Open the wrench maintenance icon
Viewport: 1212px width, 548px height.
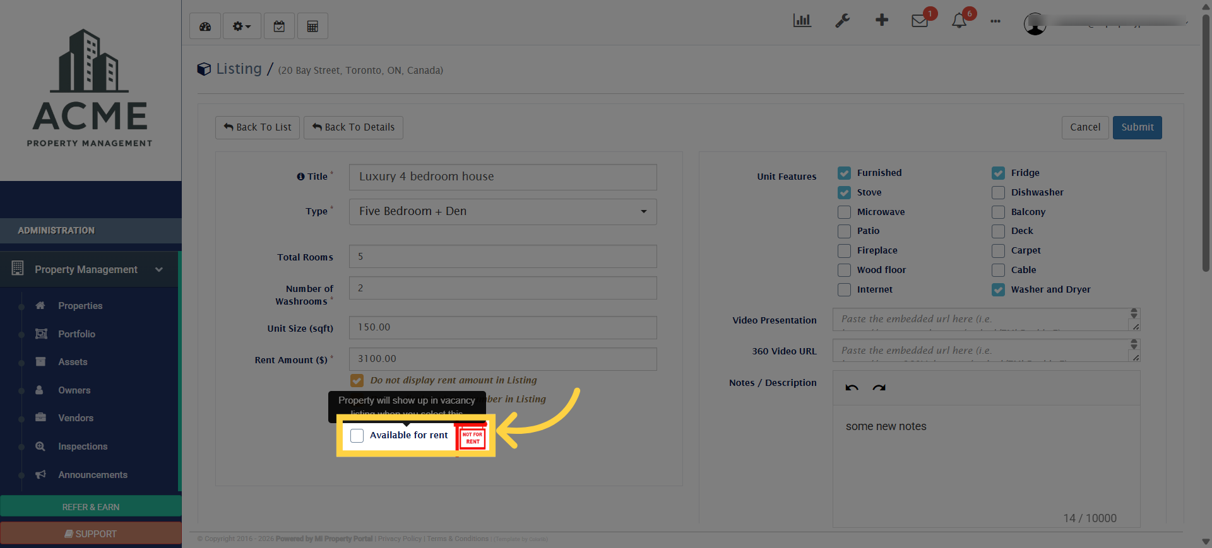click(x=843, y=21)
